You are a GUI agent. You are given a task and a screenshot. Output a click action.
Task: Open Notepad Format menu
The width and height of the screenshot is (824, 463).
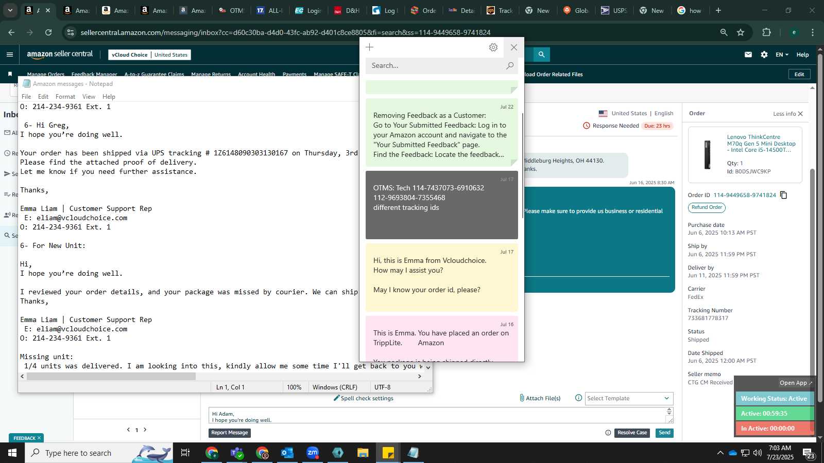pos(65,97)
